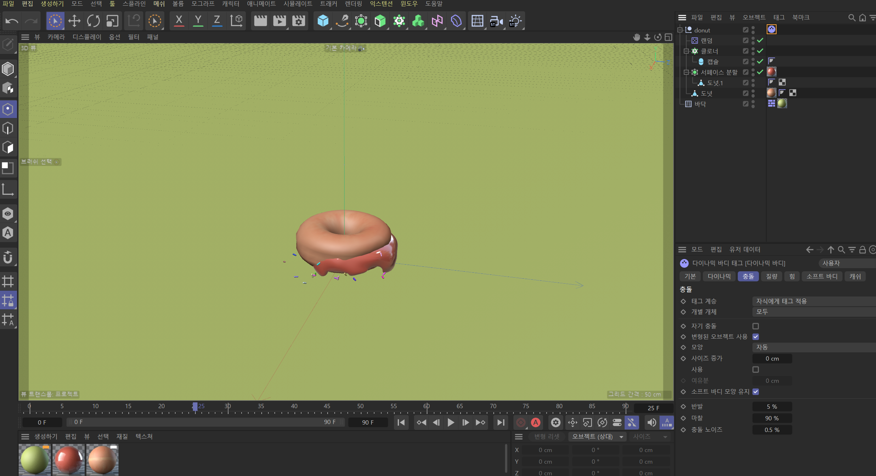The width and height of the screenshot is (876, 476).
Task: Switch to the 질량 tab
Action: pos(772,276)
